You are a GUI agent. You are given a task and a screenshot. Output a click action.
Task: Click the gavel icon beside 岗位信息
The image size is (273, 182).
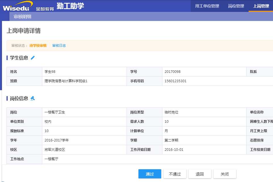pyautogui.click(x=33, y=98)
